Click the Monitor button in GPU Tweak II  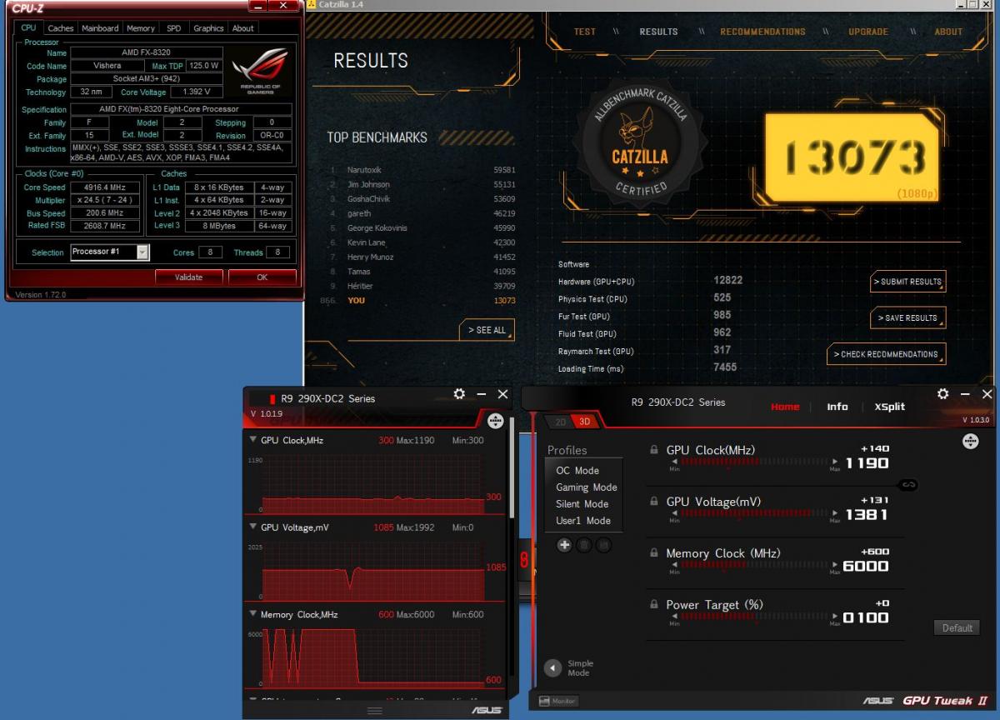click(558, 701)
